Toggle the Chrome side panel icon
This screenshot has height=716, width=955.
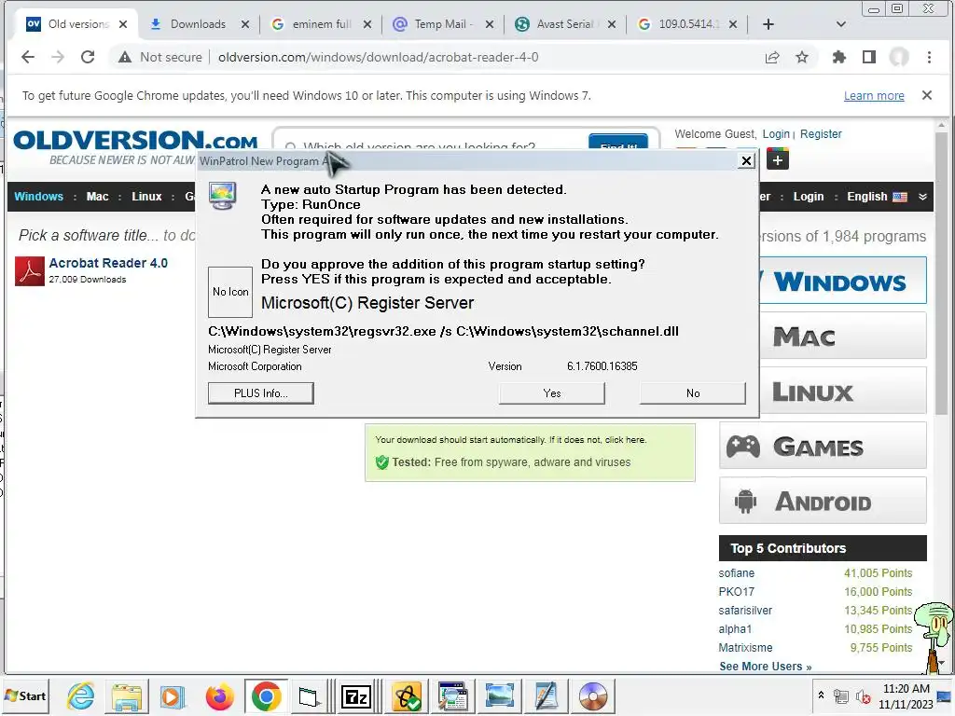coord(869,57)
